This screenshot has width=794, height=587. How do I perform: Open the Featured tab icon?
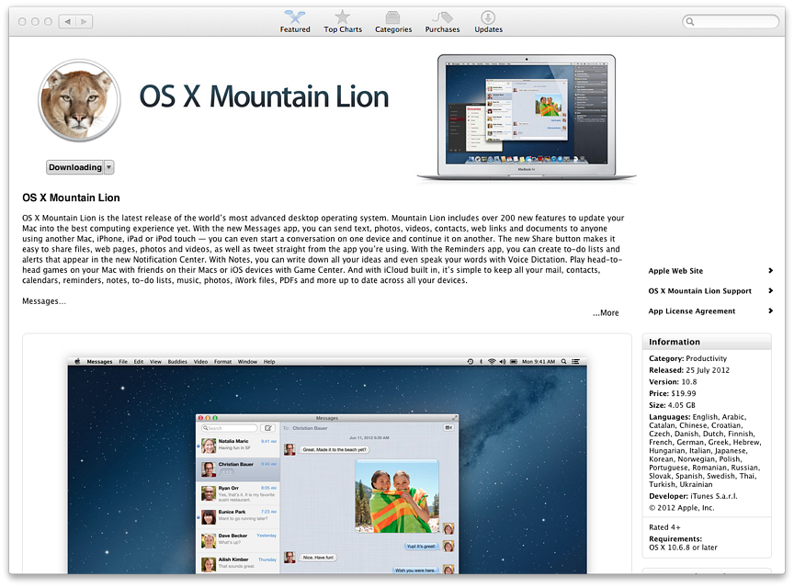(x=295, y=17)
